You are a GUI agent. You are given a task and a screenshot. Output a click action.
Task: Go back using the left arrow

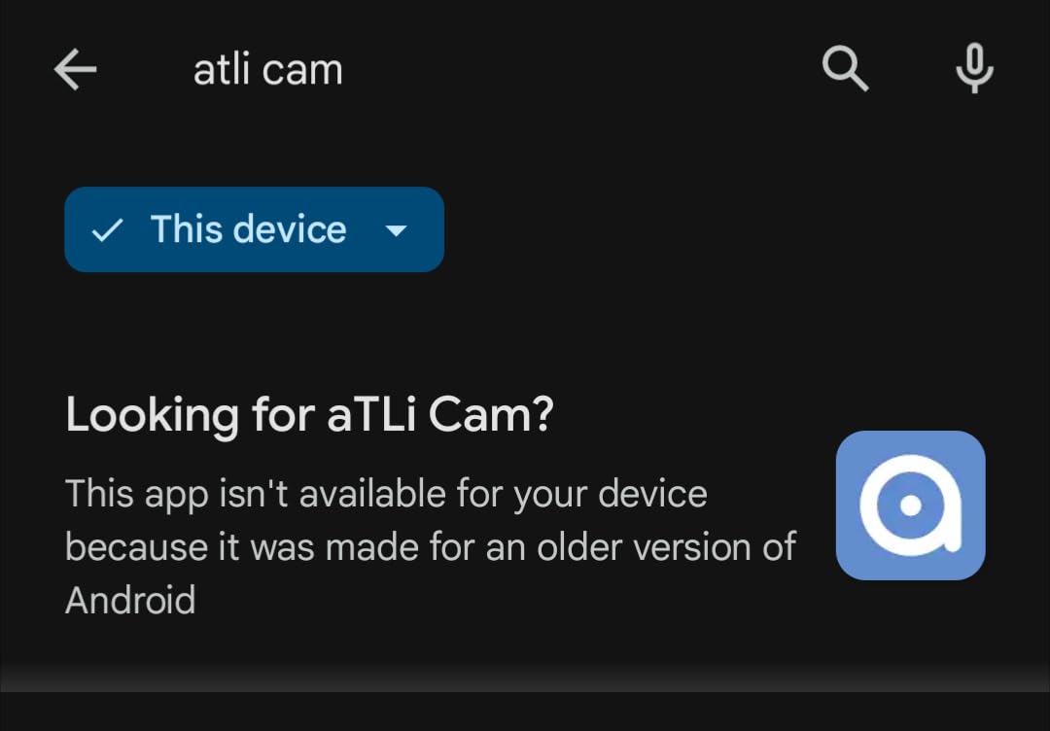point(75,70)
